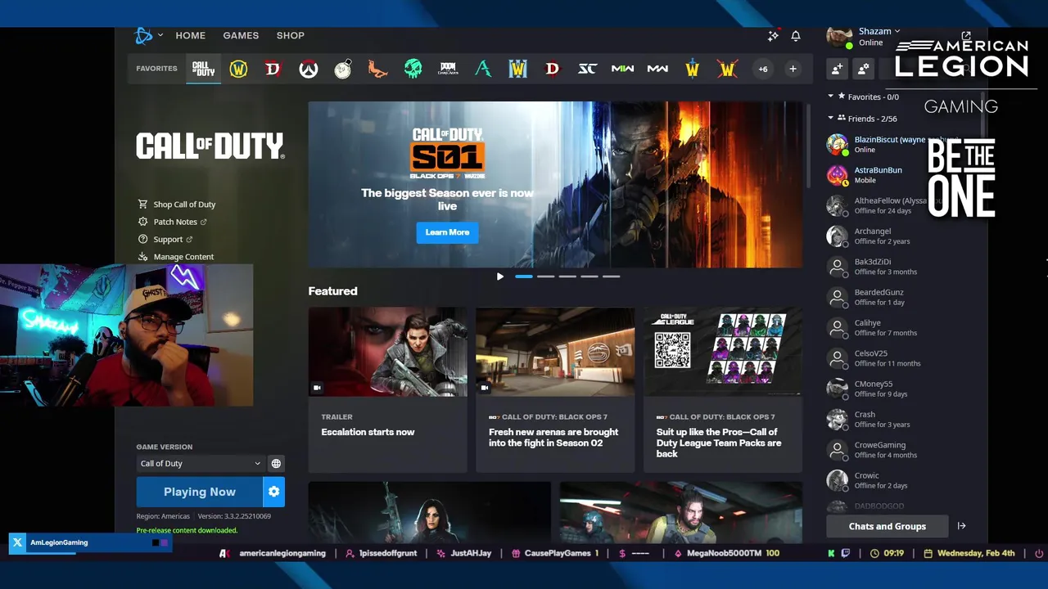Screen dimensions: 1048x589
Task: Open the StarCraft 'SC' favorite icon
Action: [587, 69]
